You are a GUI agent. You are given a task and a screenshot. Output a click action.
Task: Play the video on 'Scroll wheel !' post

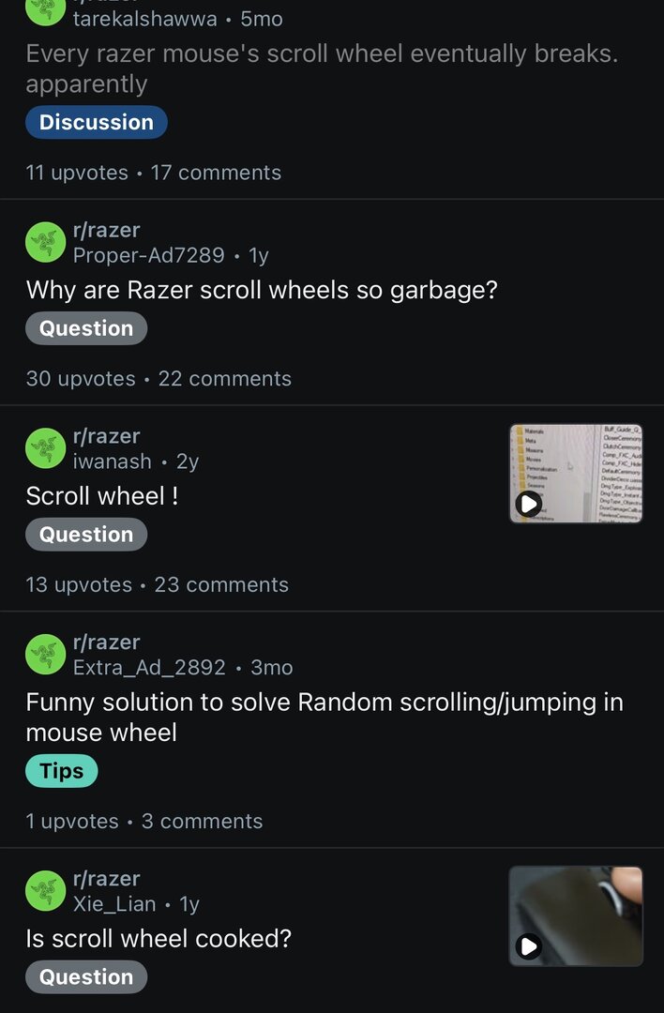tap(529, 504)
